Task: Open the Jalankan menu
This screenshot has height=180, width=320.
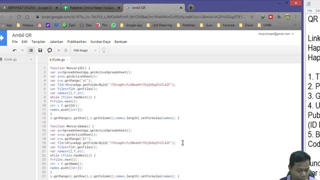Action: [56, 41]
